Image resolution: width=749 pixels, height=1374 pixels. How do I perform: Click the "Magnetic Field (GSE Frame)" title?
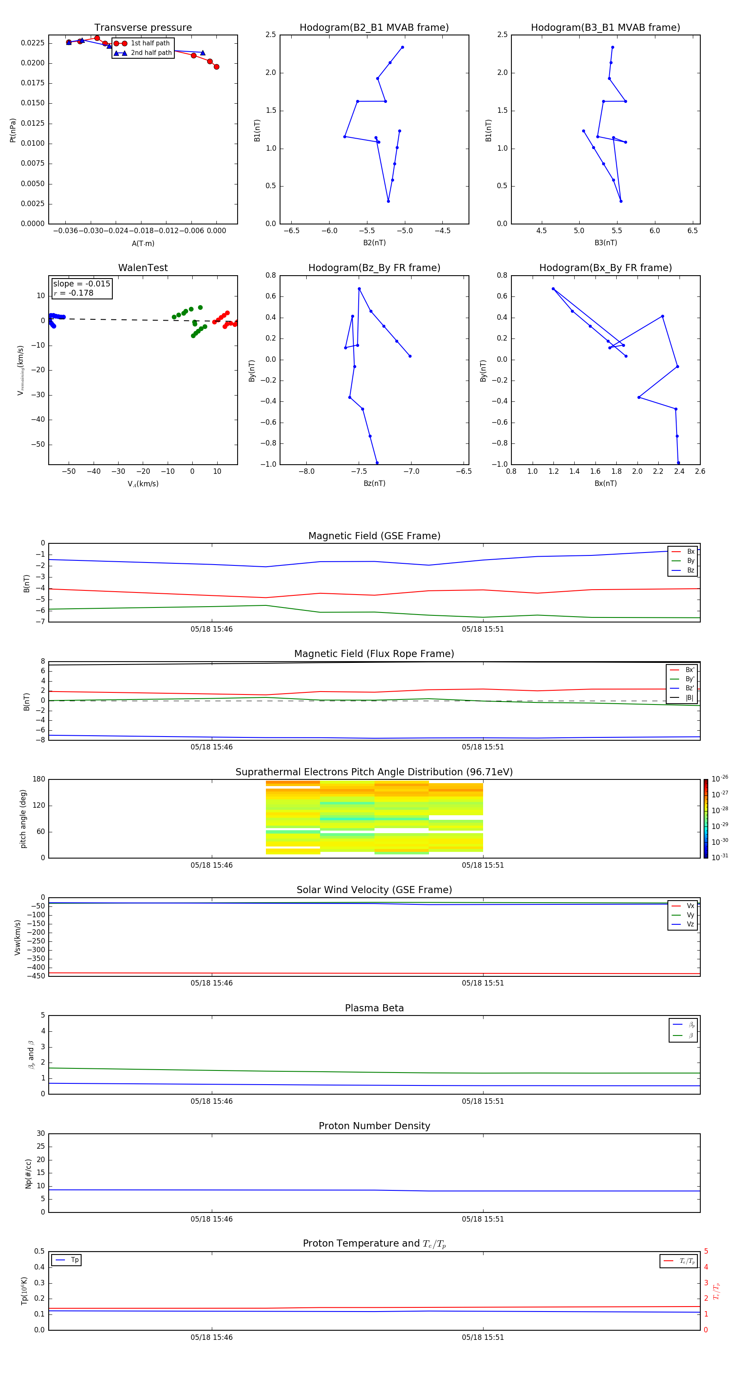pos(374,536)
